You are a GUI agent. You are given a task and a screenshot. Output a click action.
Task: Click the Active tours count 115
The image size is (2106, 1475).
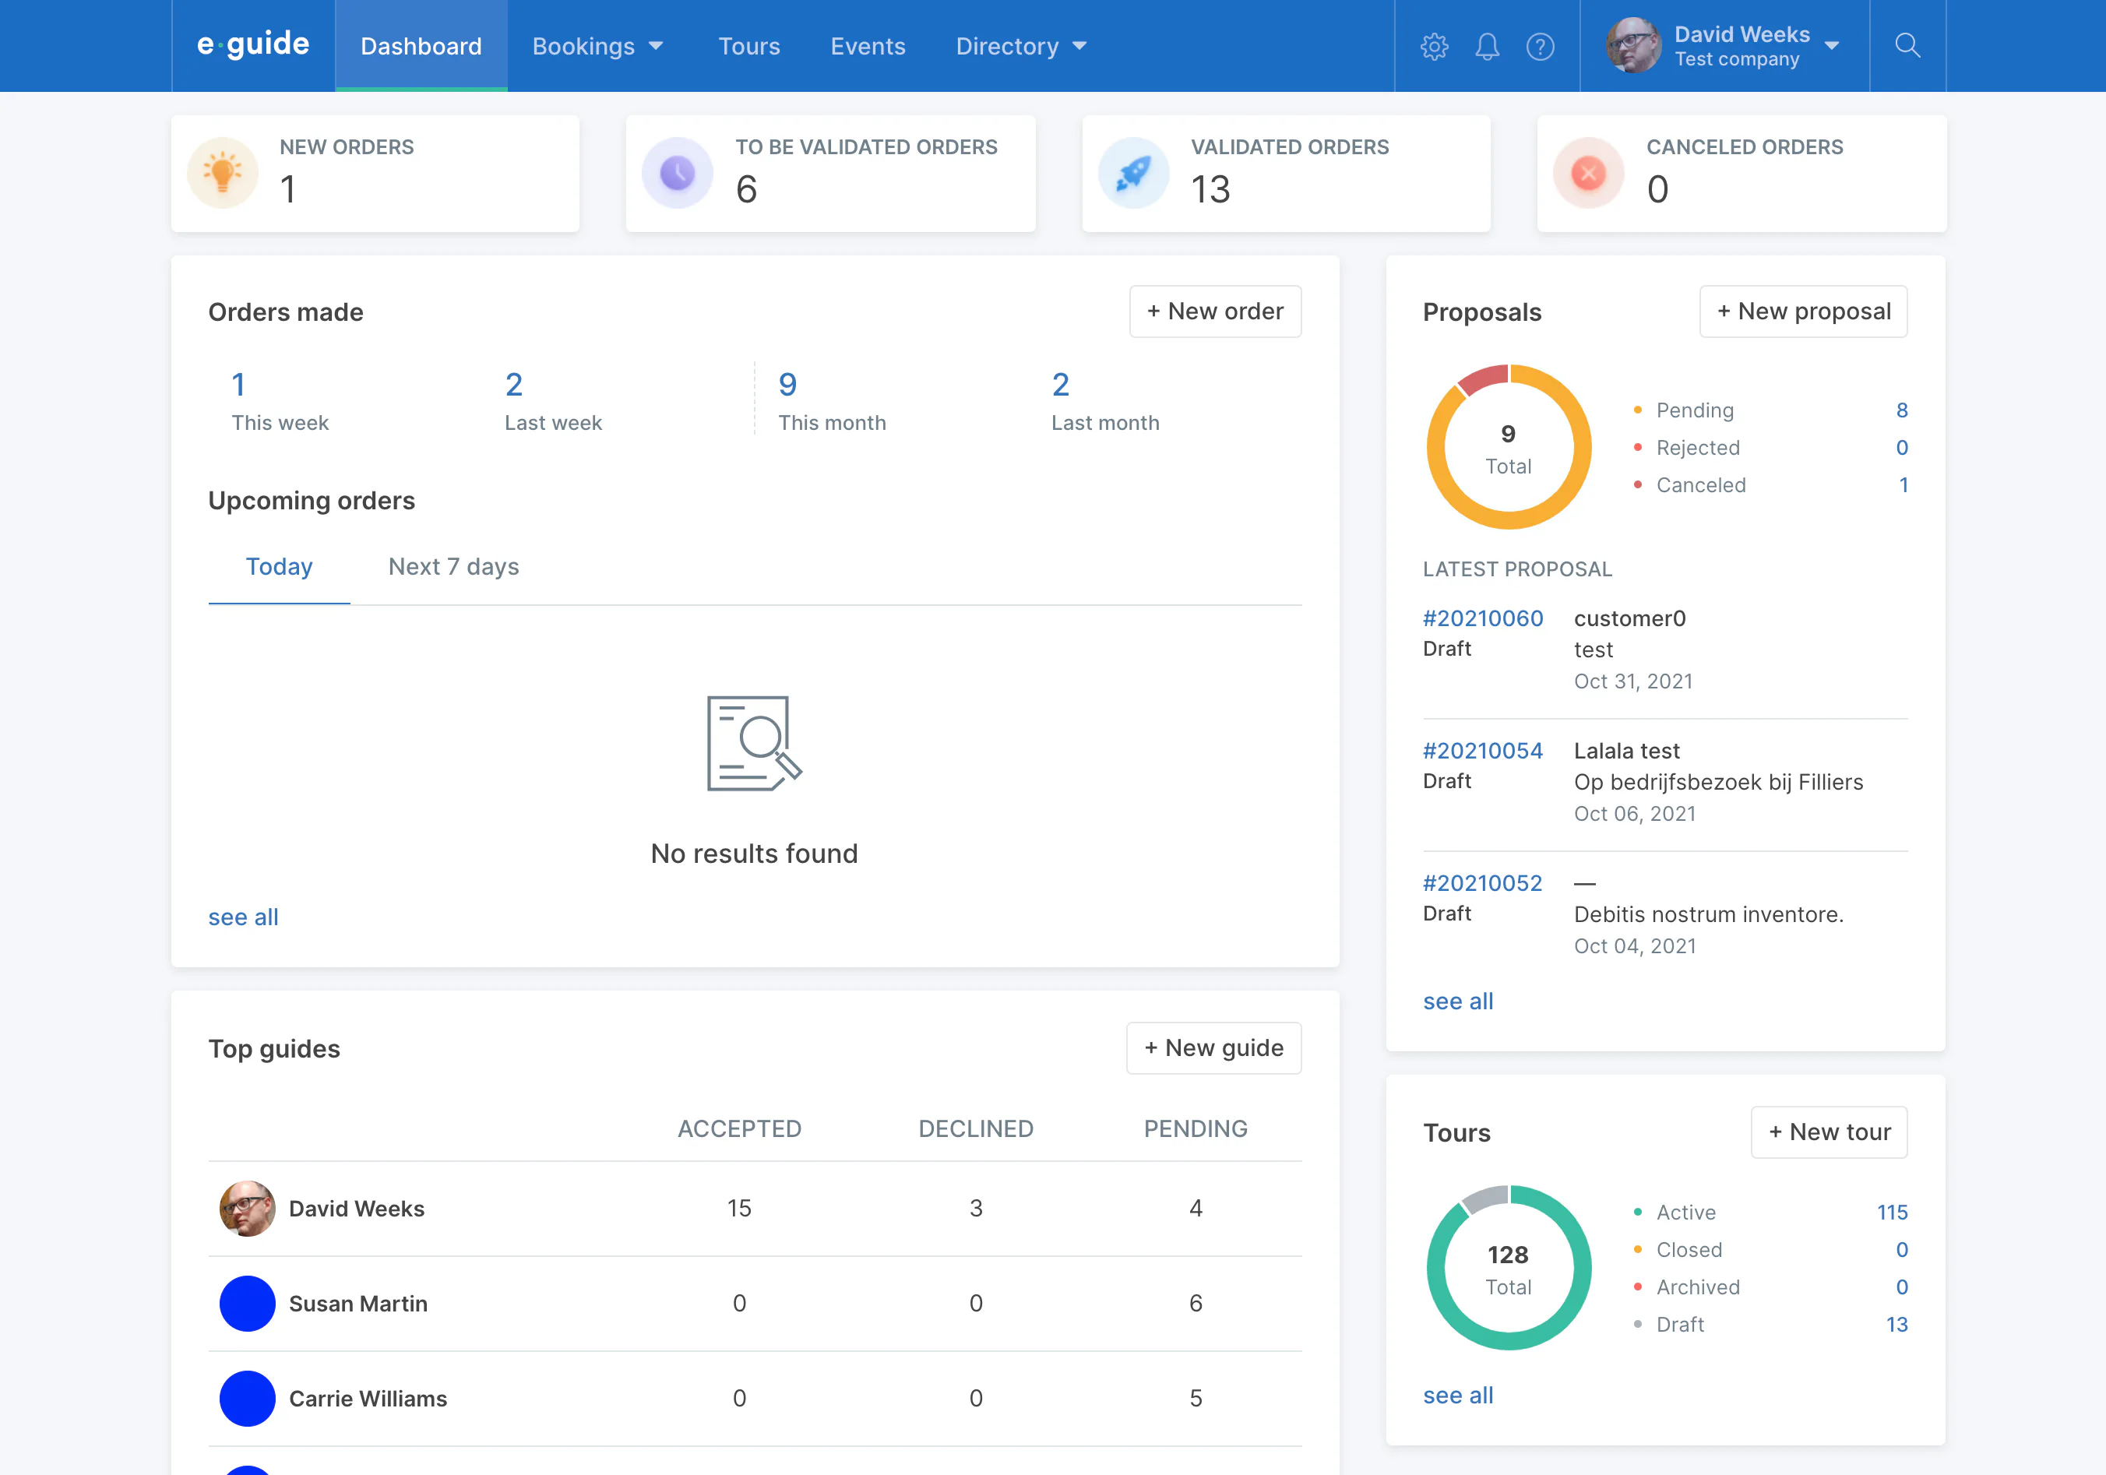pyautogui.click(x=1893, y=1212)
